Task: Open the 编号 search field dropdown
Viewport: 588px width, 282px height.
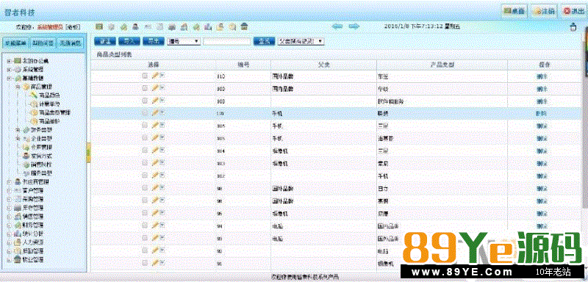Action: click(183, 41)
